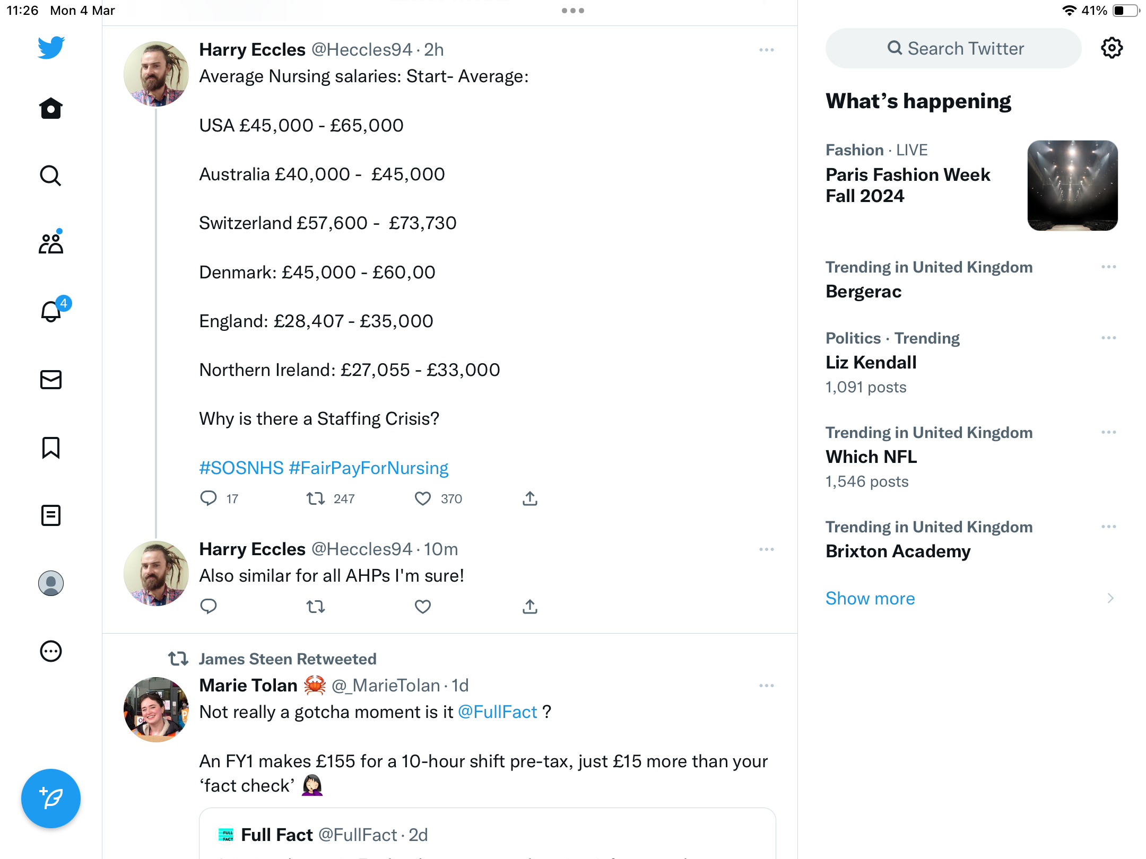
Task: Open the Brixton Academy trending topic
Action: pos(898,551)
